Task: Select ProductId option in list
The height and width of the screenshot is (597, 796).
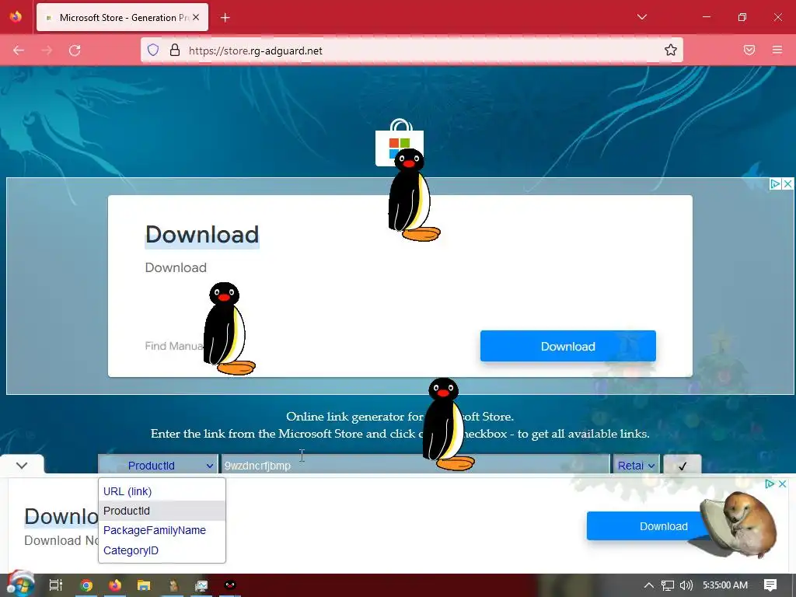Action: tap(162, 511)
